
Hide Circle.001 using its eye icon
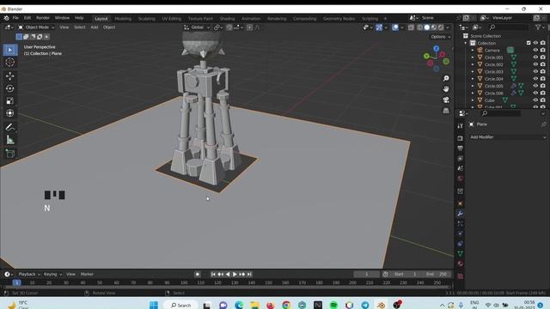pos(535,58)
